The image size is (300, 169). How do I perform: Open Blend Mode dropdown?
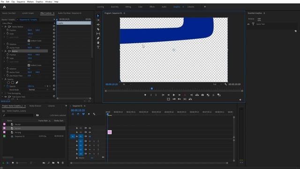point(38,90)
